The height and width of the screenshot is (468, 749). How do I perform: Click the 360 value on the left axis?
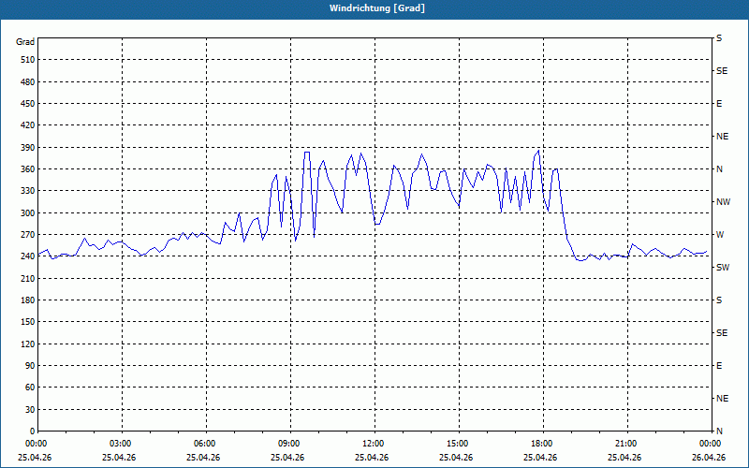[x=28, y=169]
